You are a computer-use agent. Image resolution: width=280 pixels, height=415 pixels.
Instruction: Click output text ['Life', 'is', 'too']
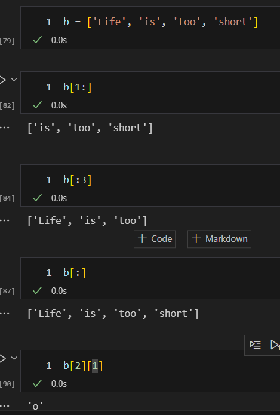[87, 221]
